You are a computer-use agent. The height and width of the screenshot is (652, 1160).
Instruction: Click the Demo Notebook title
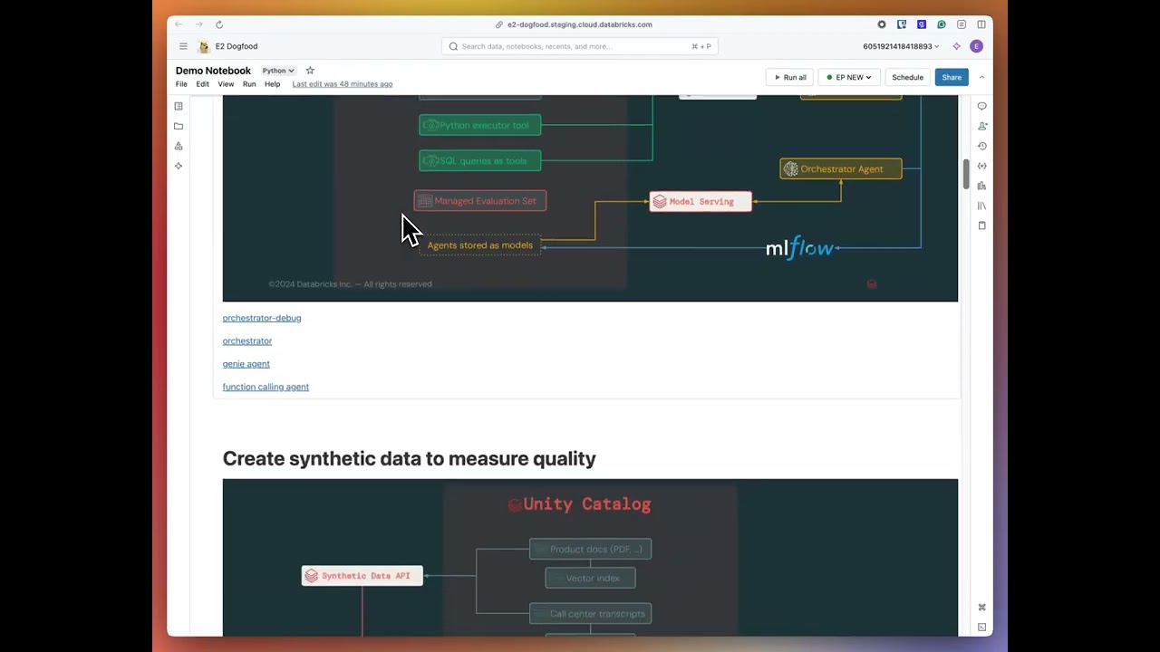tap(213, 71)
